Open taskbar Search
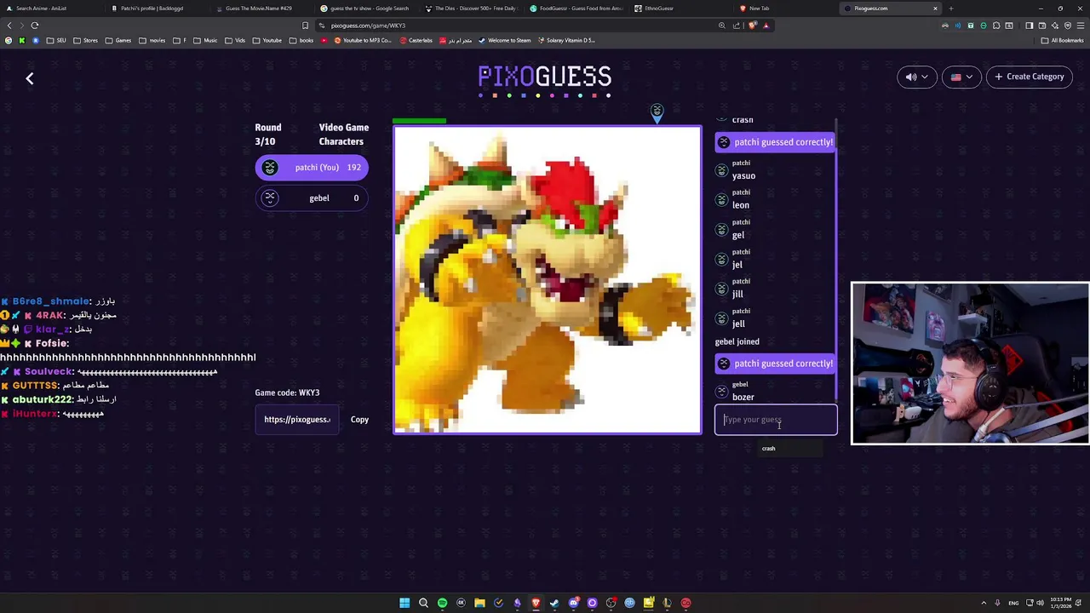 point(423,603)
